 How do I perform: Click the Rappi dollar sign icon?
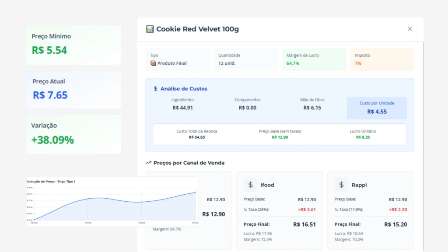342,185
